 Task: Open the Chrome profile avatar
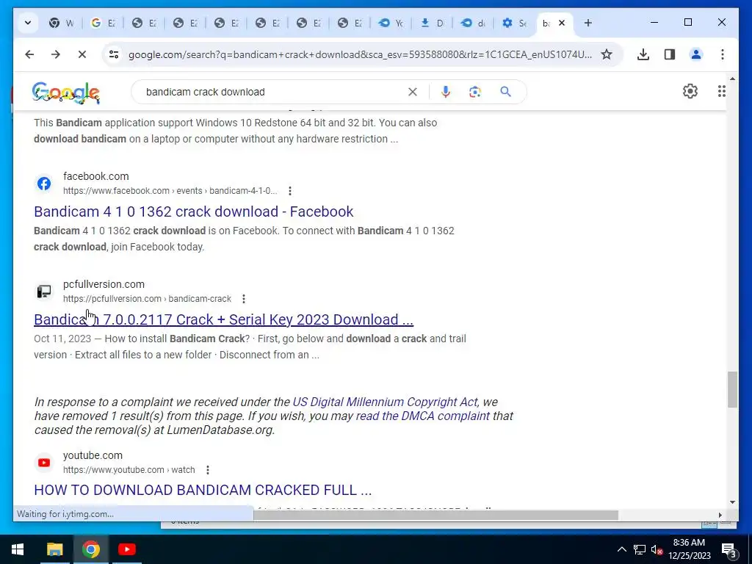tap(696, 54)
